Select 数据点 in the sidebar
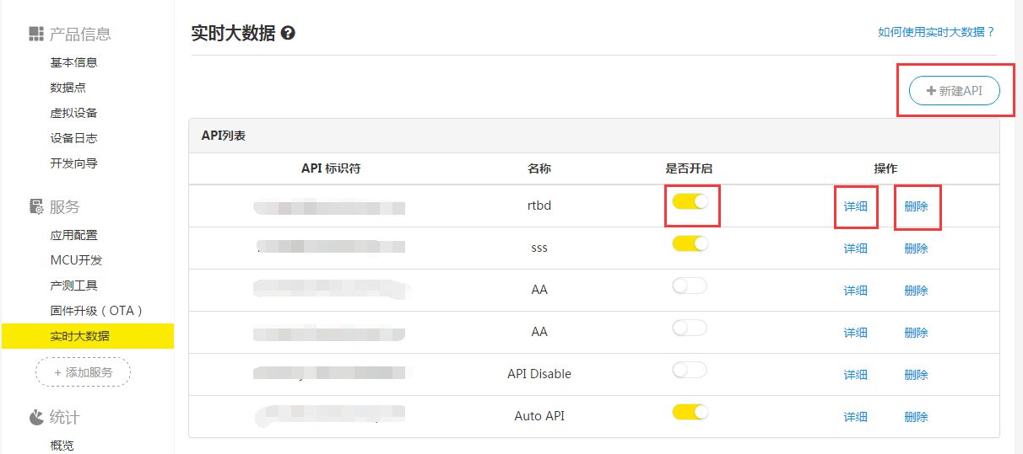Screen dimensions: 1023x454 [x=68, y=88]
